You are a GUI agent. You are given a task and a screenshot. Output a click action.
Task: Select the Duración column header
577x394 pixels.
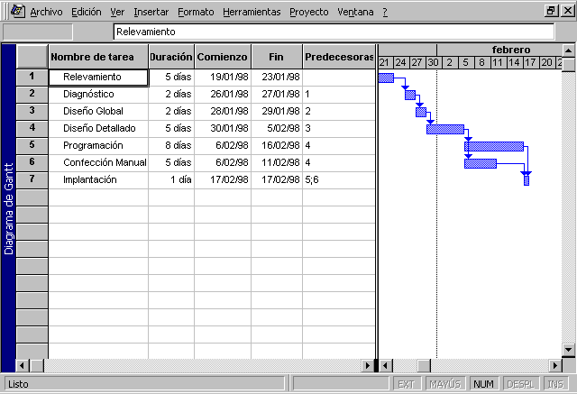click(x=171, y=57)
